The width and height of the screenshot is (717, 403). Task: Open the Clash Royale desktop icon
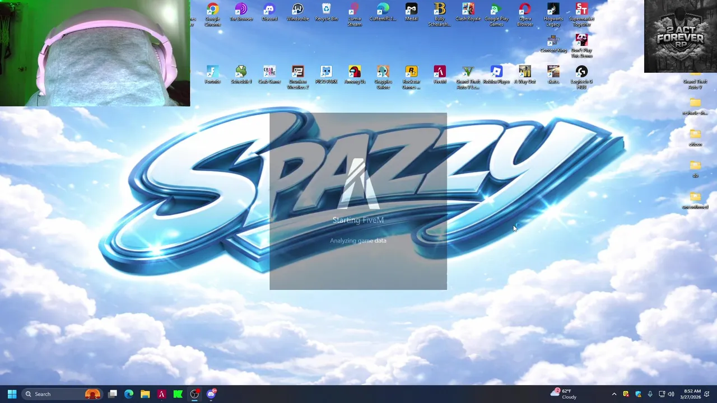point(468,12)
